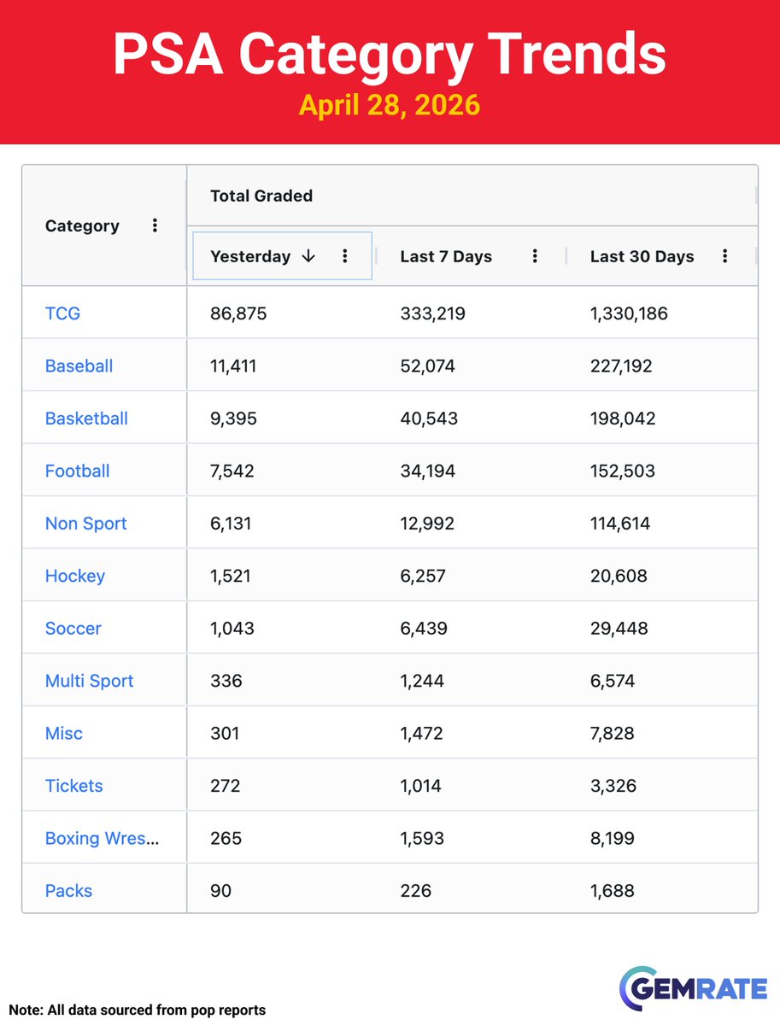Select the Multi Sport 30-day value 6,574
The width and height of the screenshot is (780, 1025).
613,681
